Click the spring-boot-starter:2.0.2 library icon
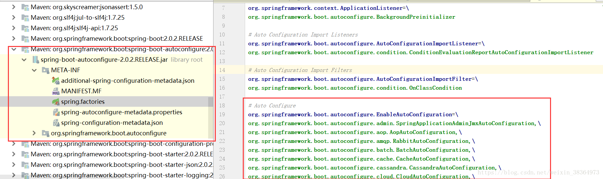 point(25,154)
